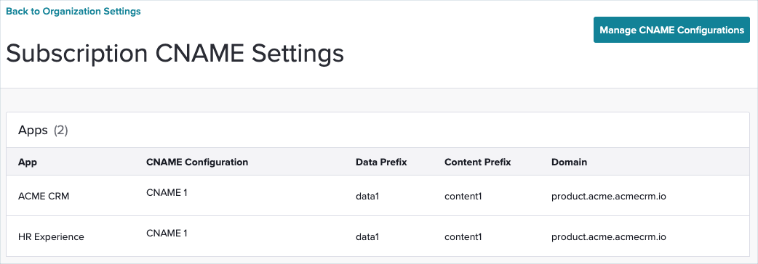Click data1 prefix for HR Experience

tap(367, 237)
